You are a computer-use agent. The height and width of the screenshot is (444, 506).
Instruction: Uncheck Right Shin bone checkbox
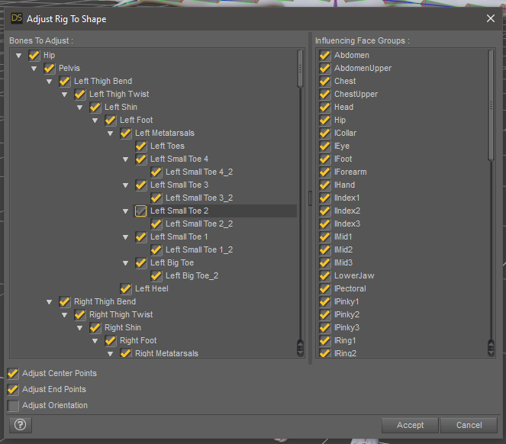click(x=95, y=327)
